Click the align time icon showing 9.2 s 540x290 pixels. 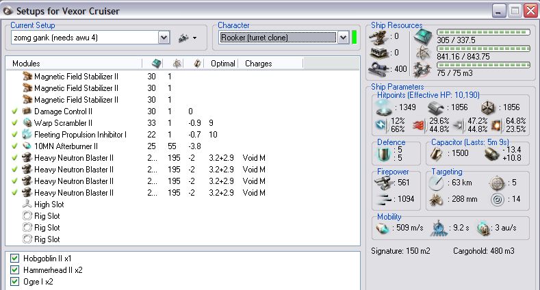coord(439,228)
